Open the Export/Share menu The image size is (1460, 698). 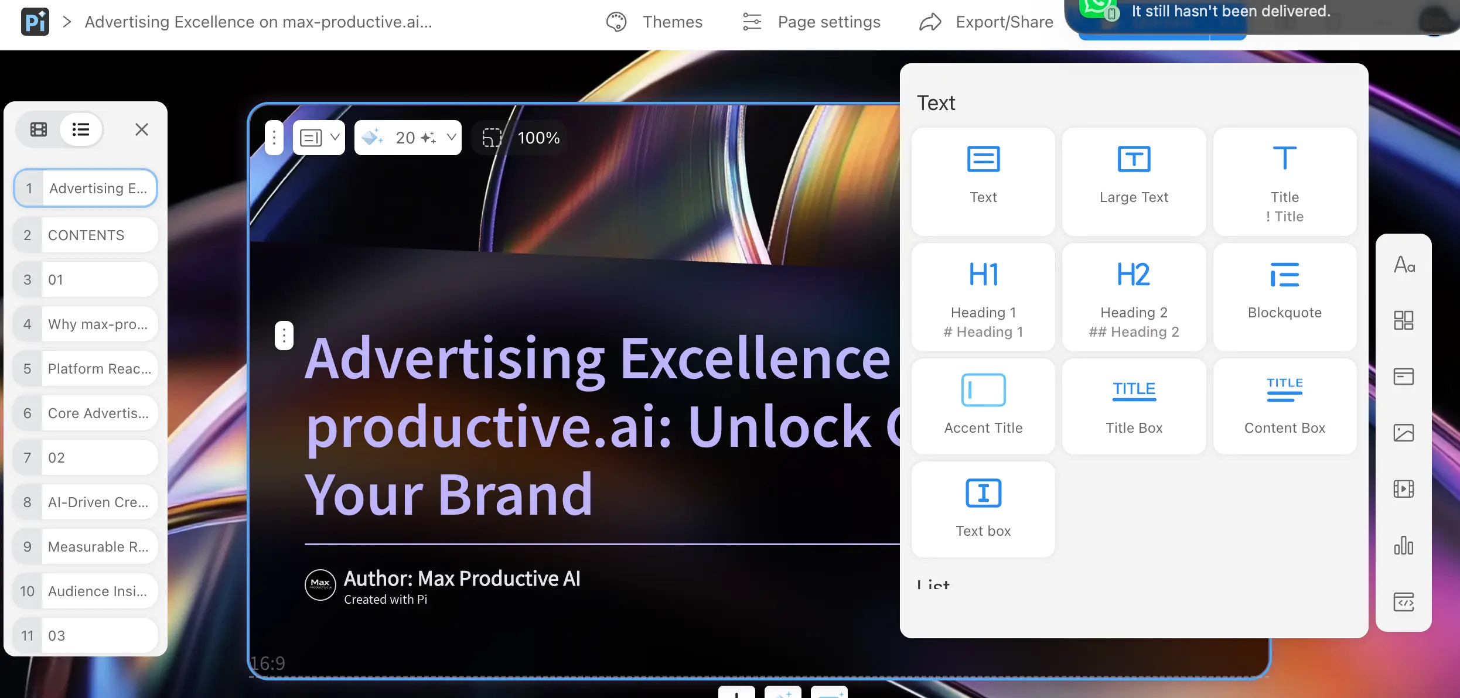(986, 22)
